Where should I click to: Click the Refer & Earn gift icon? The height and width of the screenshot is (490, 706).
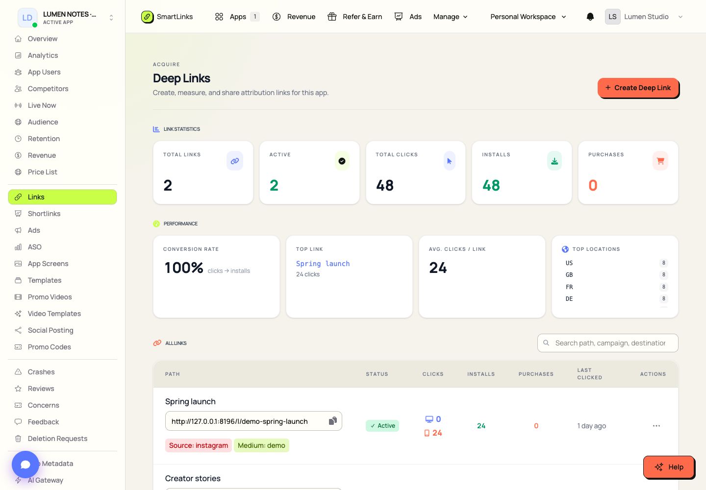pyautogui.click(x=332, y=17)
